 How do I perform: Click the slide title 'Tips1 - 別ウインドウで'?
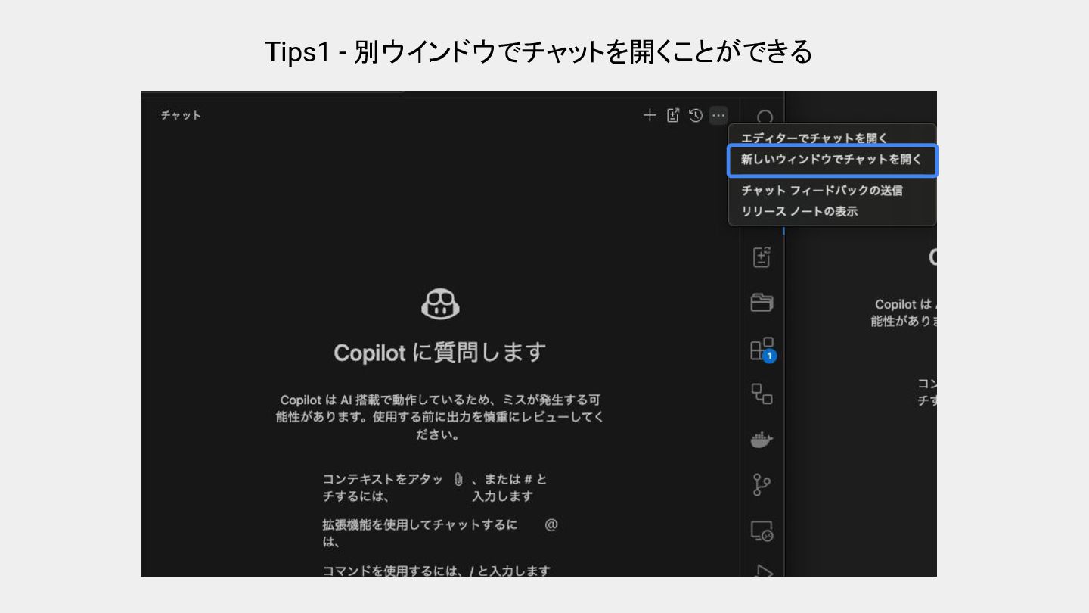(x=538, y=51)
